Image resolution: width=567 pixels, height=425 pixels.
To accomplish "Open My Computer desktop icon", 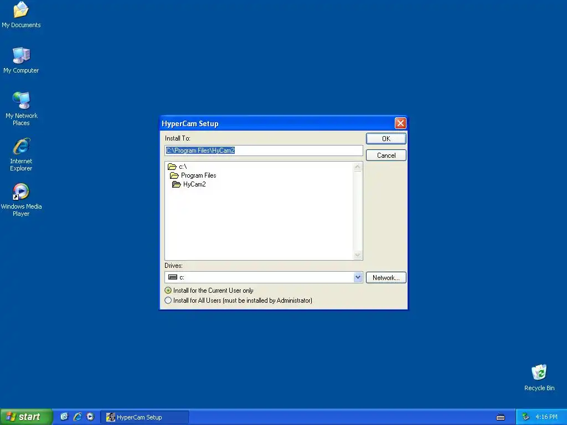I will click(21, 60).
